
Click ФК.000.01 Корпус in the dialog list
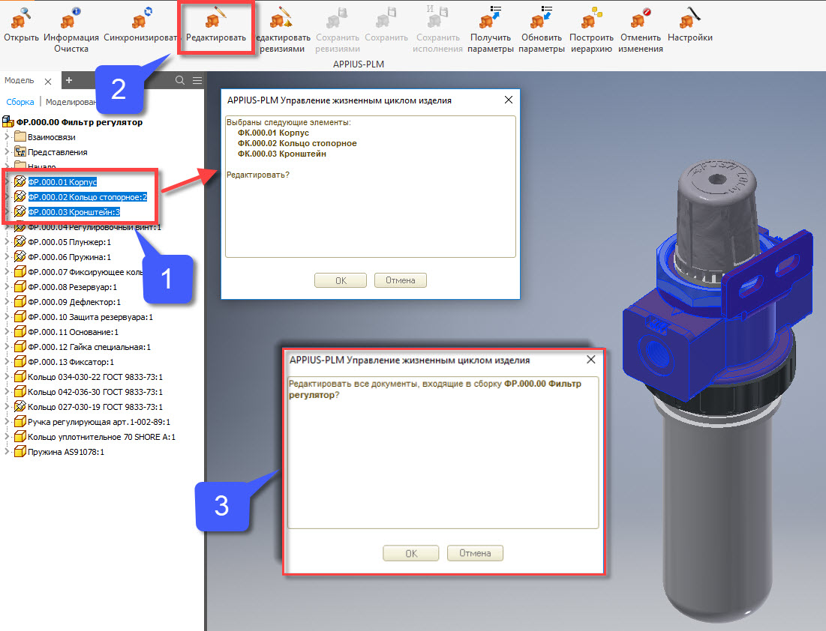click(273, 133)
